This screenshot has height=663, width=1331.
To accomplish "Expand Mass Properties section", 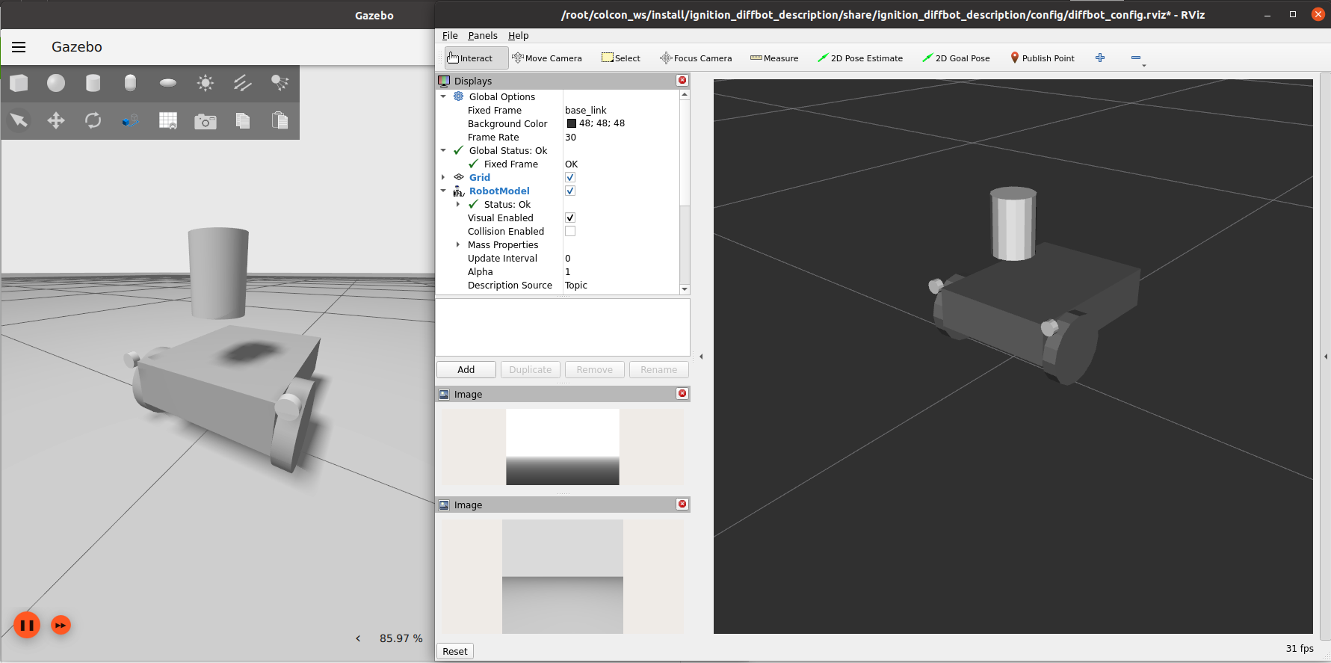I will pos(458,245).
